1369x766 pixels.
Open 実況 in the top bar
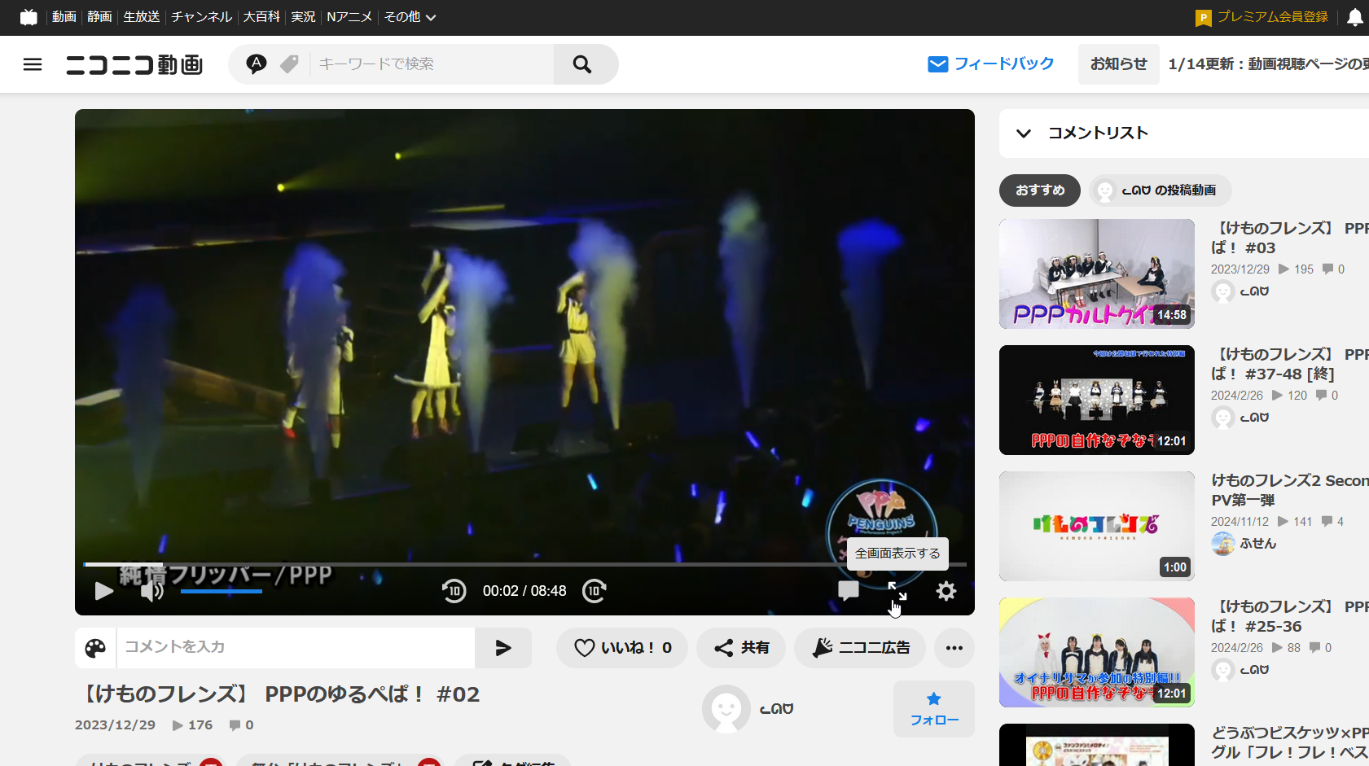303,17
